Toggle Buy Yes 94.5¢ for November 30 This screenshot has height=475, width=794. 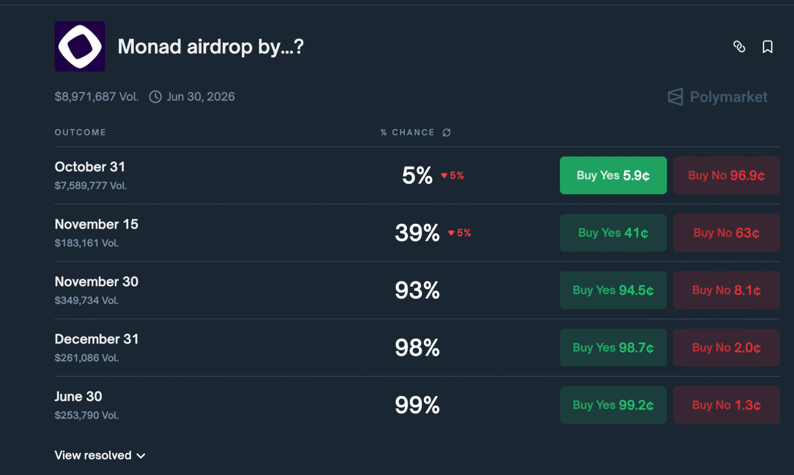pos(613,290)
